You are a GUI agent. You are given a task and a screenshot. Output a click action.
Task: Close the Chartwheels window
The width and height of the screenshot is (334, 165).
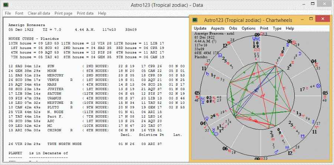pos(323,19)
